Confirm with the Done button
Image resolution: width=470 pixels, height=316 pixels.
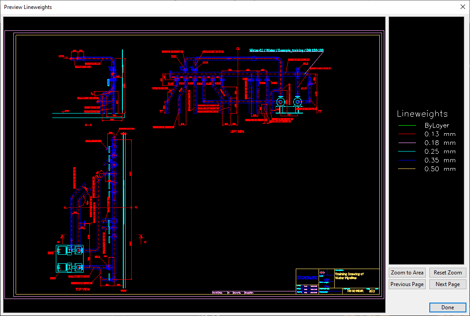[x=447, y=308]
